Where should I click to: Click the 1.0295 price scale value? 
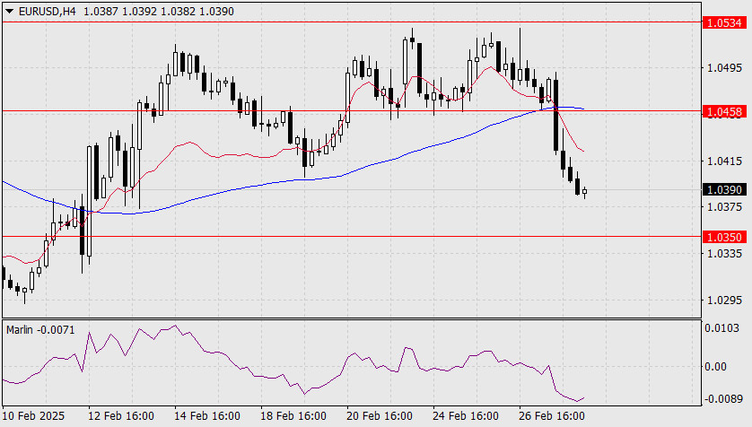[725, 300]
